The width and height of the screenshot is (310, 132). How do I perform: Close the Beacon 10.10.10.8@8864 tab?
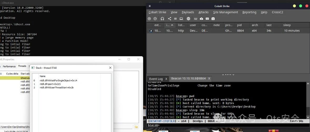coord(209,79)
